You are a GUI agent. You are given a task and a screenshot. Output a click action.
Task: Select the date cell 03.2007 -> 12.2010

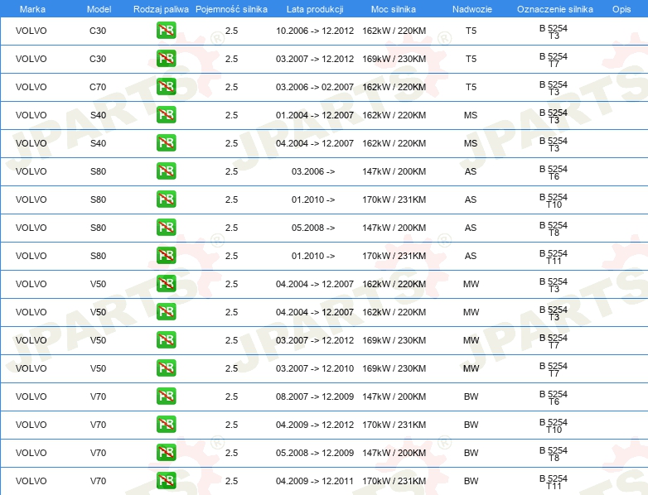pos(315,368)
